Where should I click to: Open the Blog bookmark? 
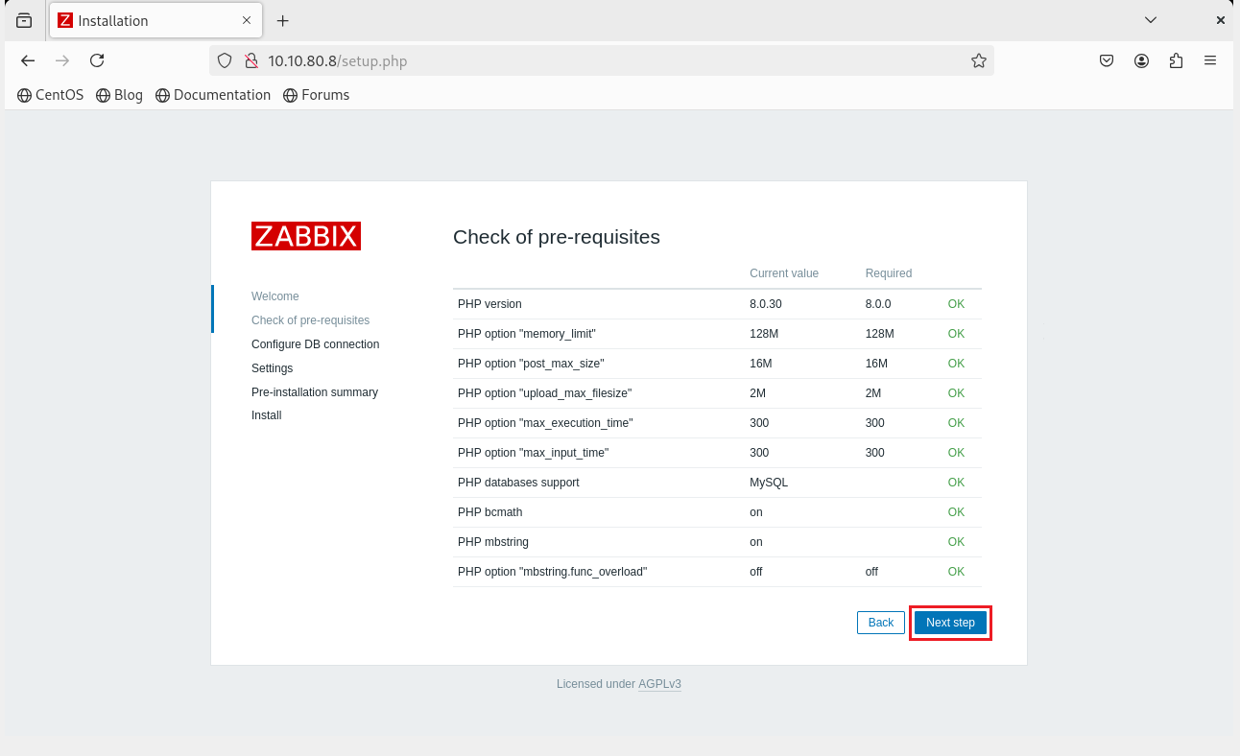[120, 95]
